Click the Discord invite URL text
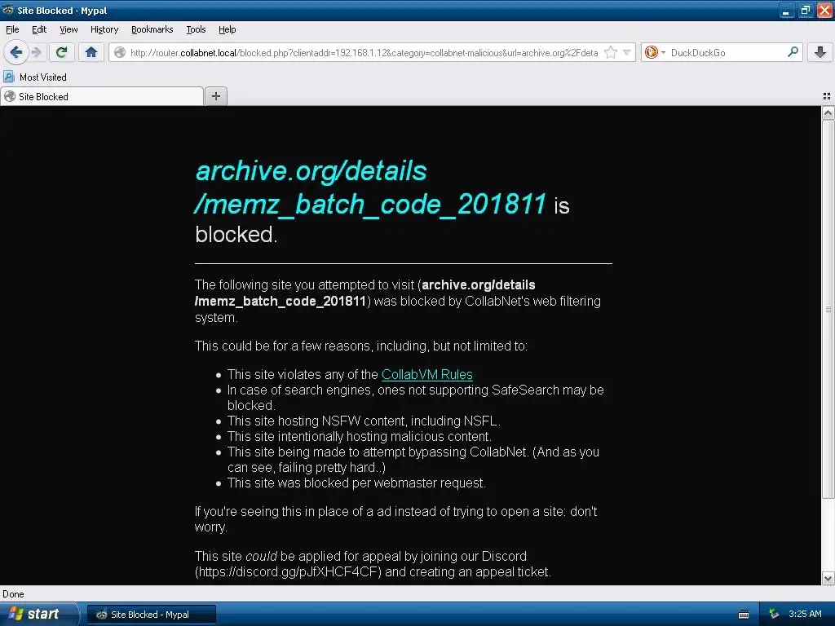 pyautogui.click(x=288, y=571)
